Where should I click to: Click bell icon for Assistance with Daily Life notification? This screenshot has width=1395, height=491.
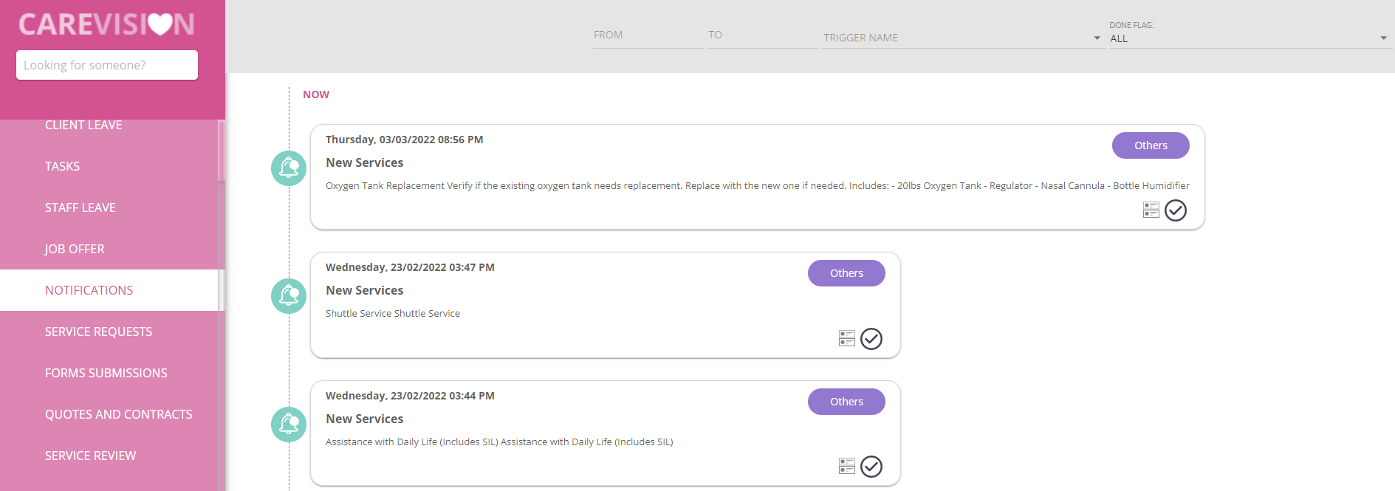pos(289,425)
